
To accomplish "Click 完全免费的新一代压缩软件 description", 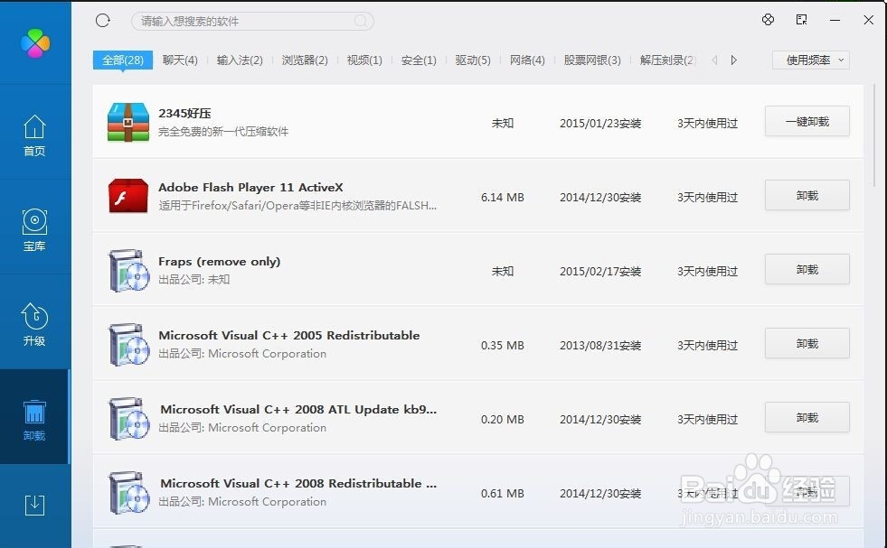I will [223, 132].
